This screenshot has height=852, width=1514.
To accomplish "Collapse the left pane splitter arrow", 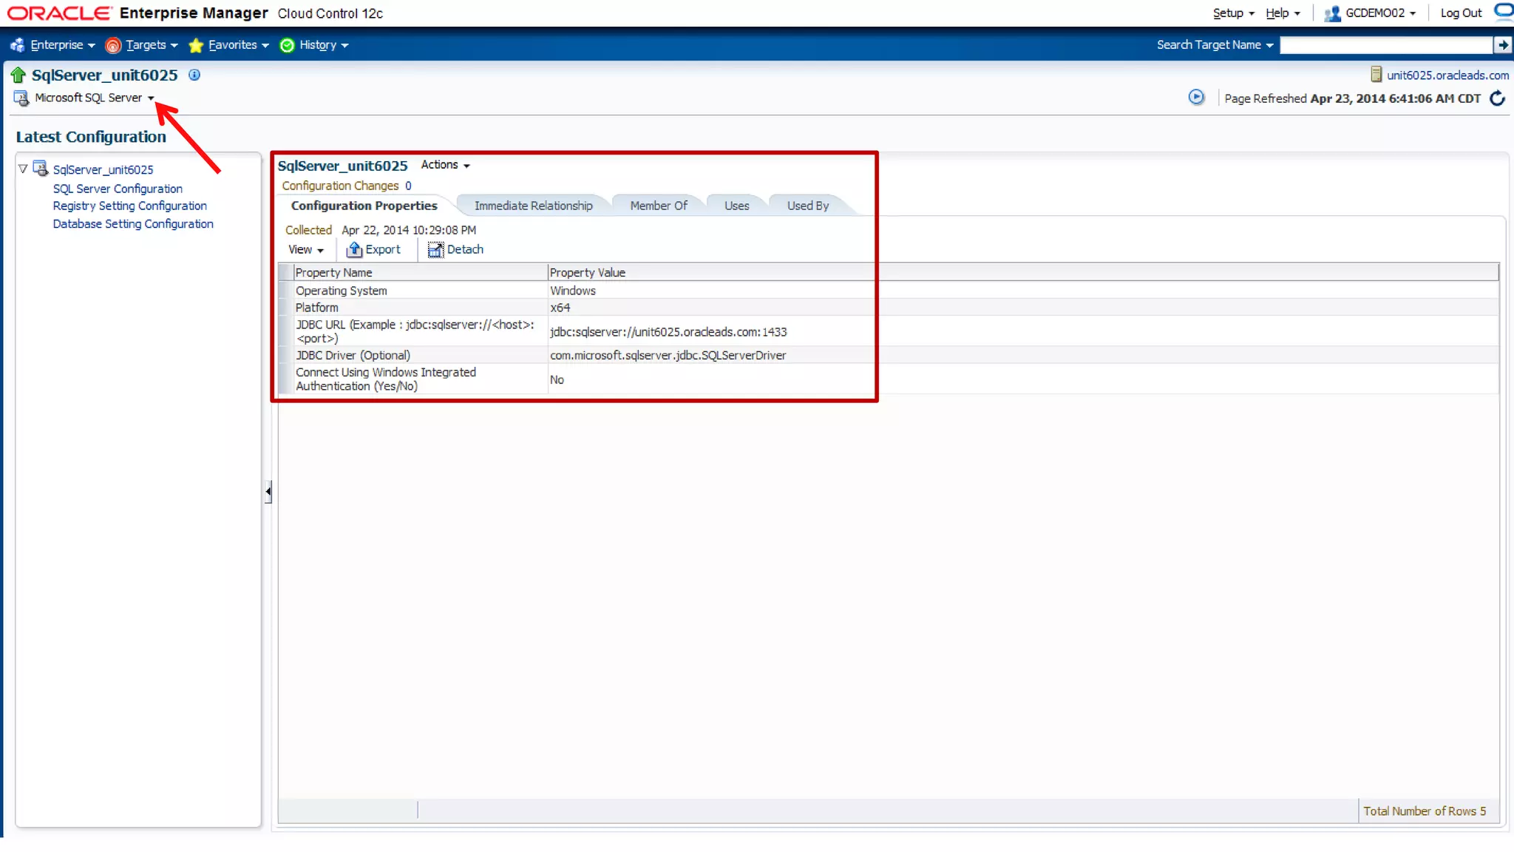I will point(268,491).
